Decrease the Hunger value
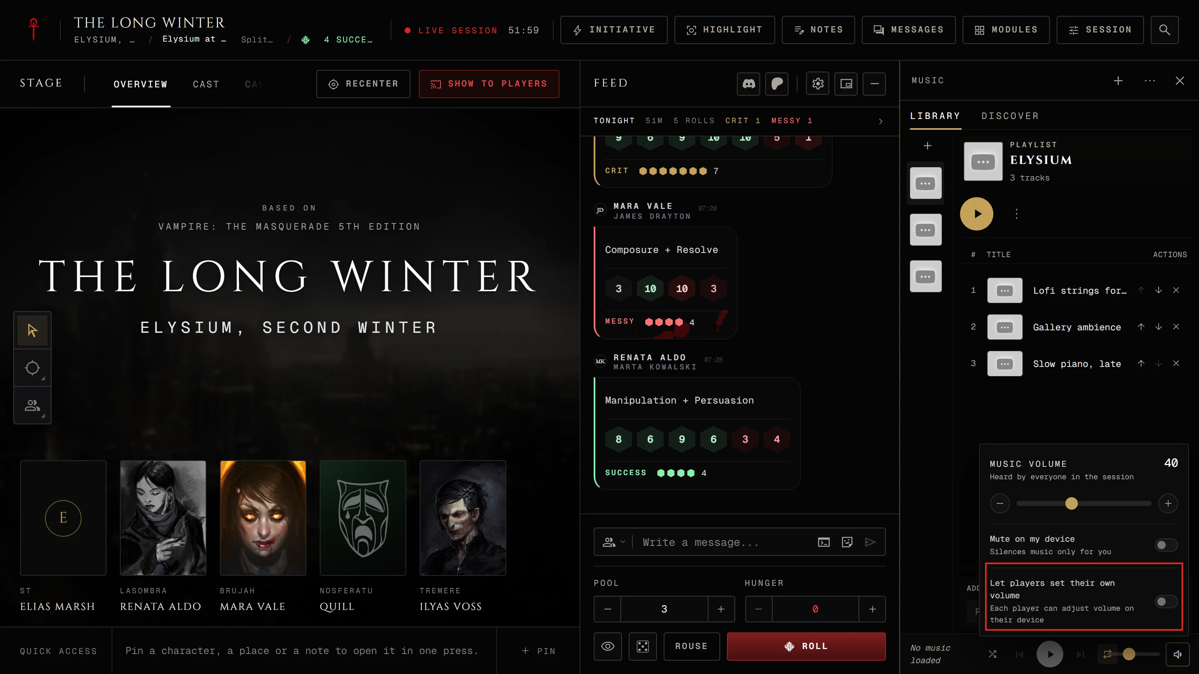 click(x=759, y=609)
